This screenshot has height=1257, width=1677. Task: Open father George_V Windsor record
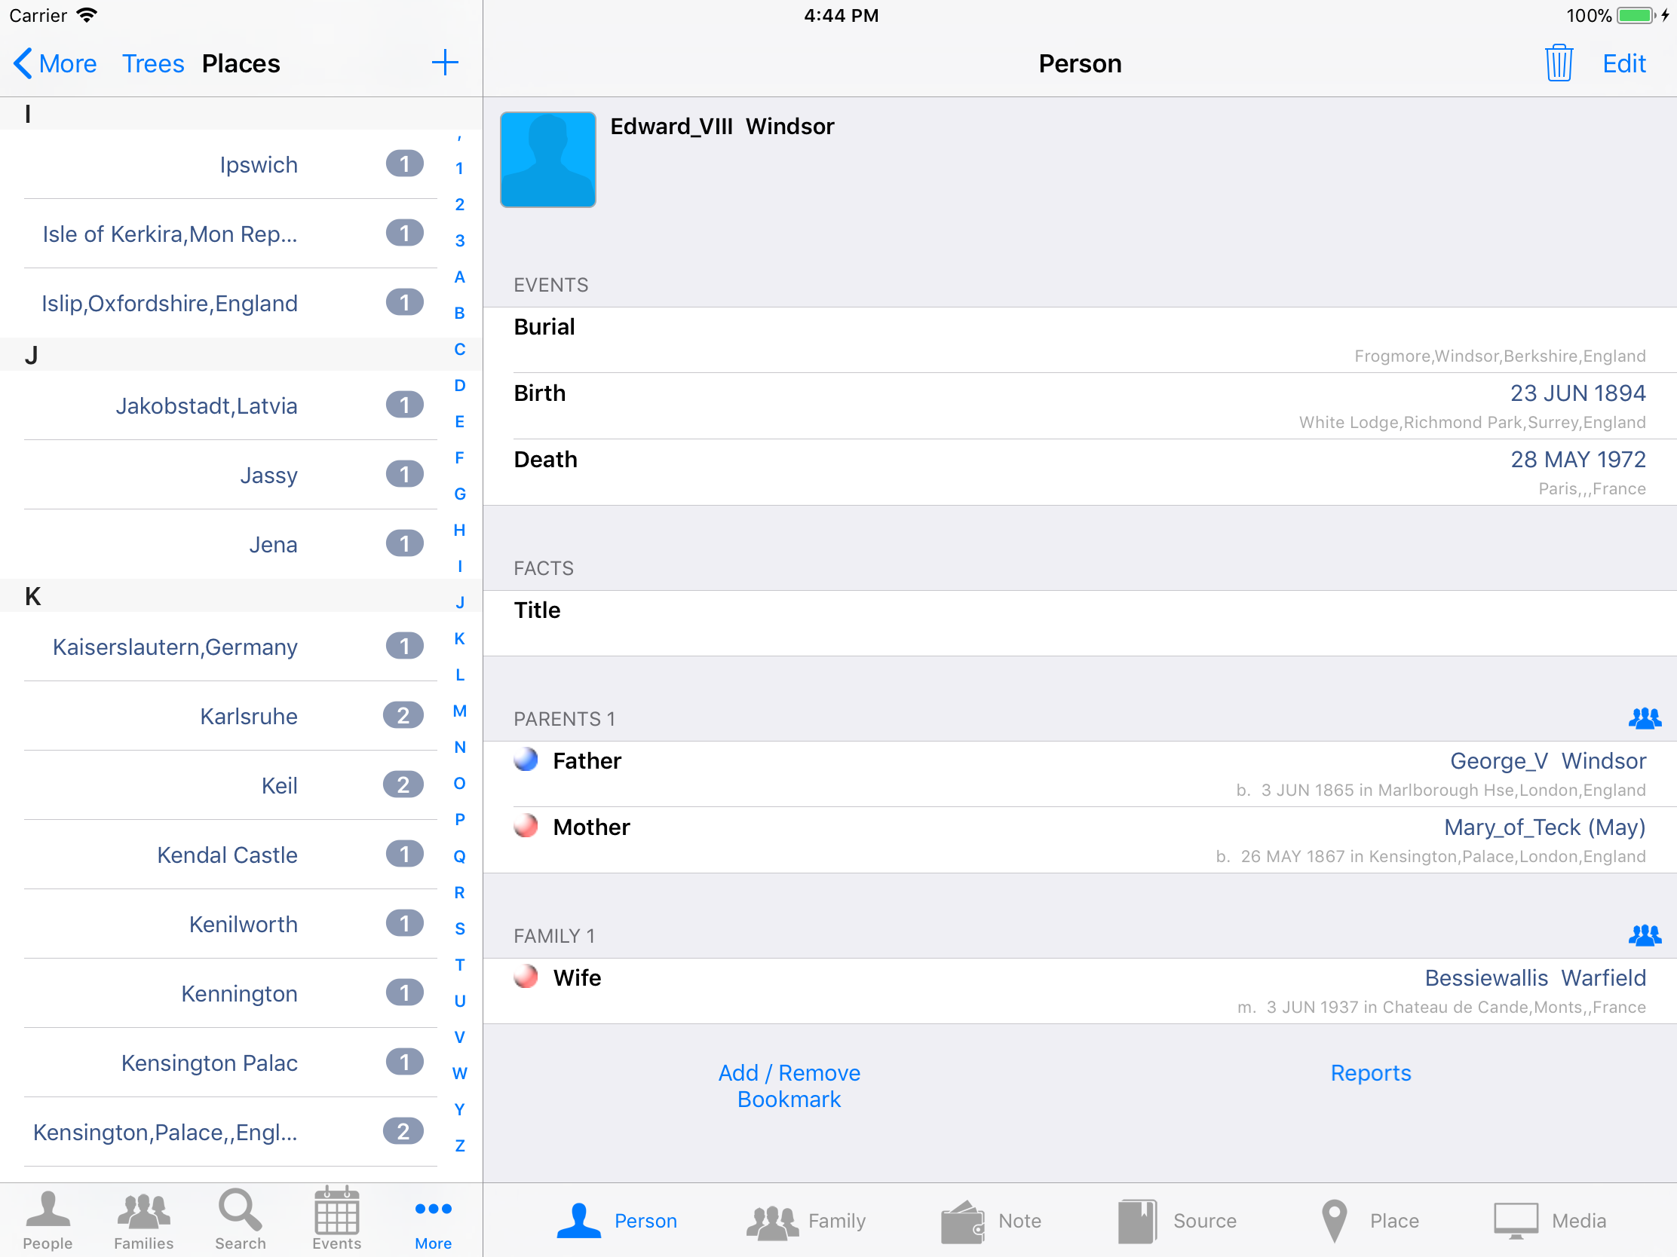(1547, 760)
